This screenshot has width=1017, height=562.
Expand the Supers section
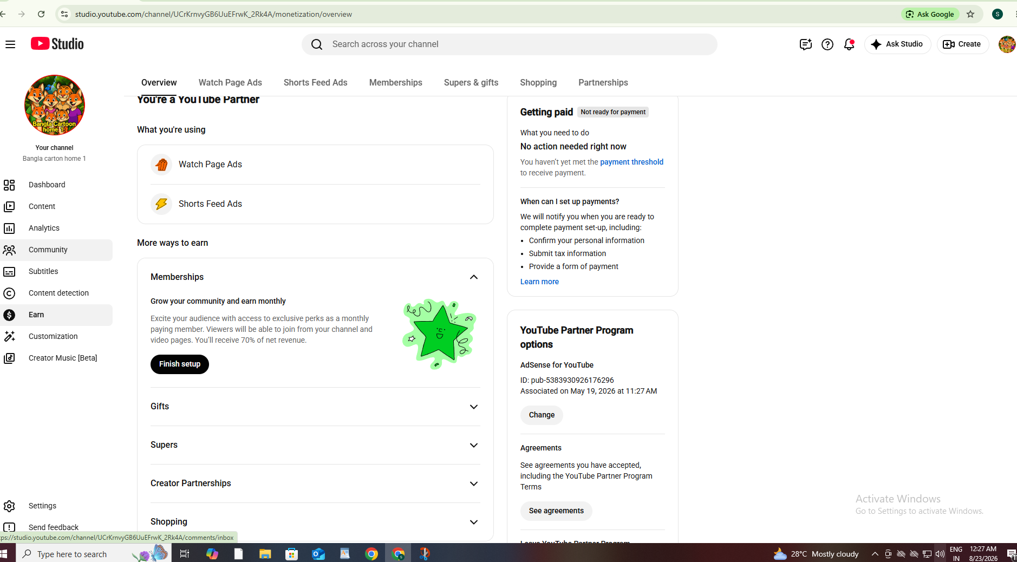[474, 445]
